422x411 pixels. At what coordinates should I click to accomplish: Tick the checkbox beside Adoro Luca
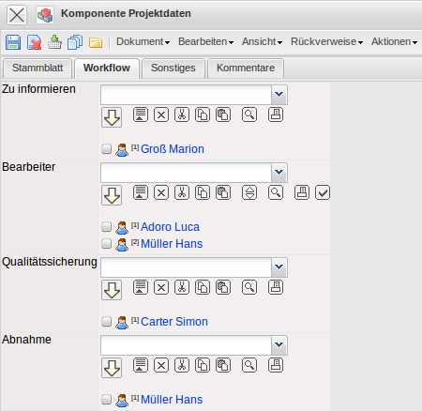[106, 226]
